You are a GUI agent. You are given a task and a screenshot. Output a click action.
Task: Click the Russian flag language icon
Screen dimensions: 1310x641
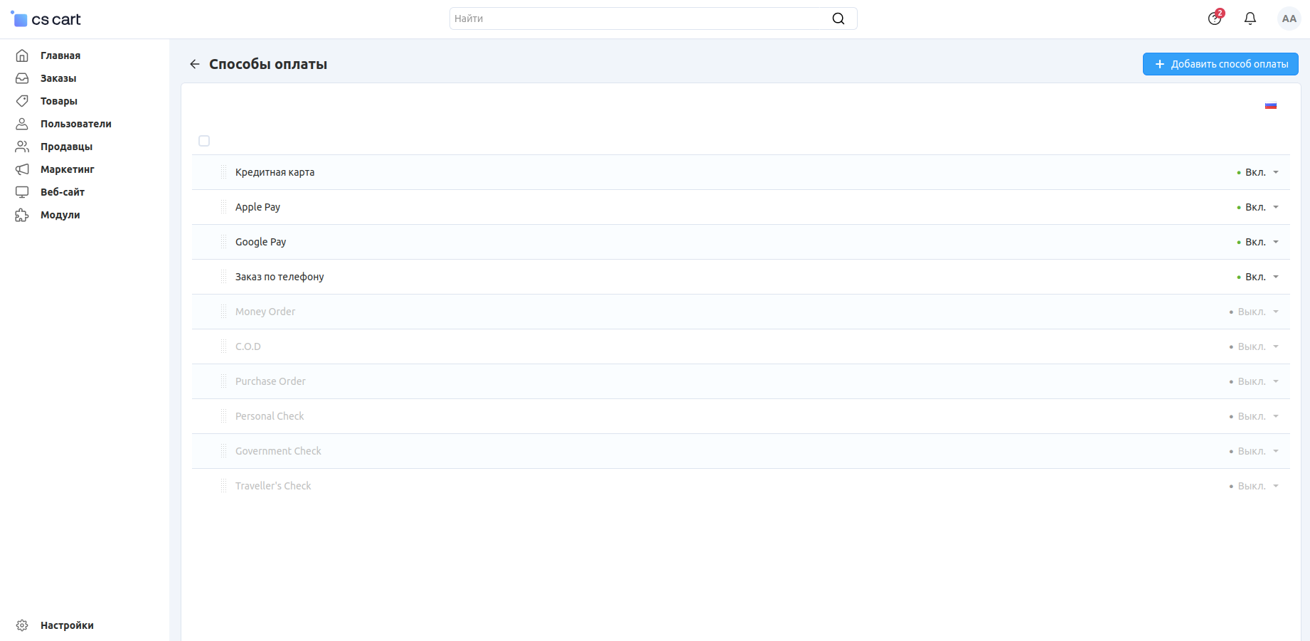click(x=1270, y=106)
